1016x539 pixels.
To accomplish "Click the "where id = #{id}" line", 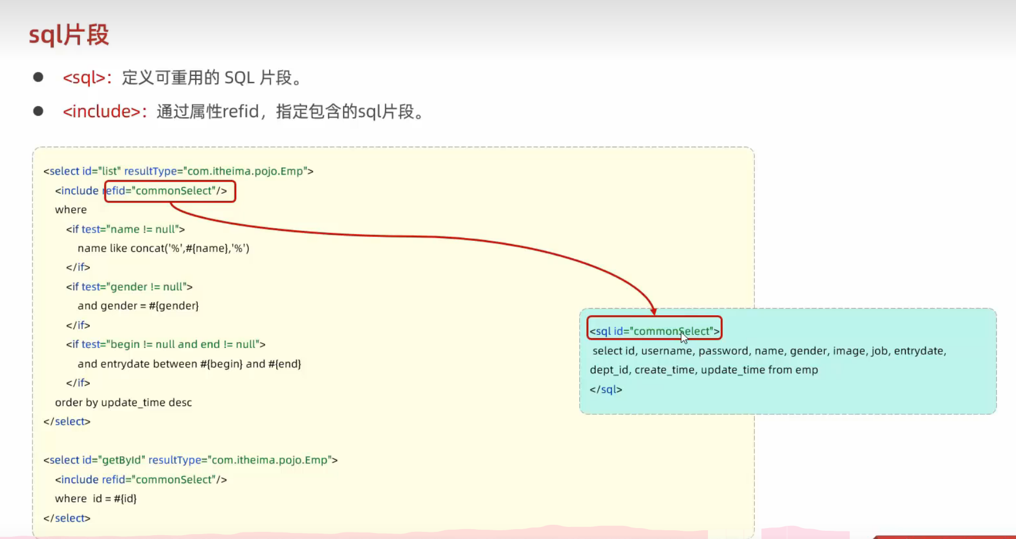I will [x=96, y=499].
